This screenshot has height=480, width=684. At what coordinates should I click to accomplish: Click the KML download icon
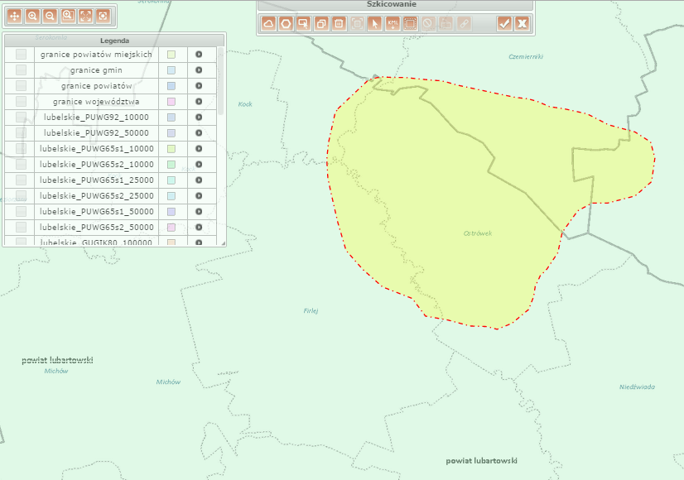[x=393, y=23]
